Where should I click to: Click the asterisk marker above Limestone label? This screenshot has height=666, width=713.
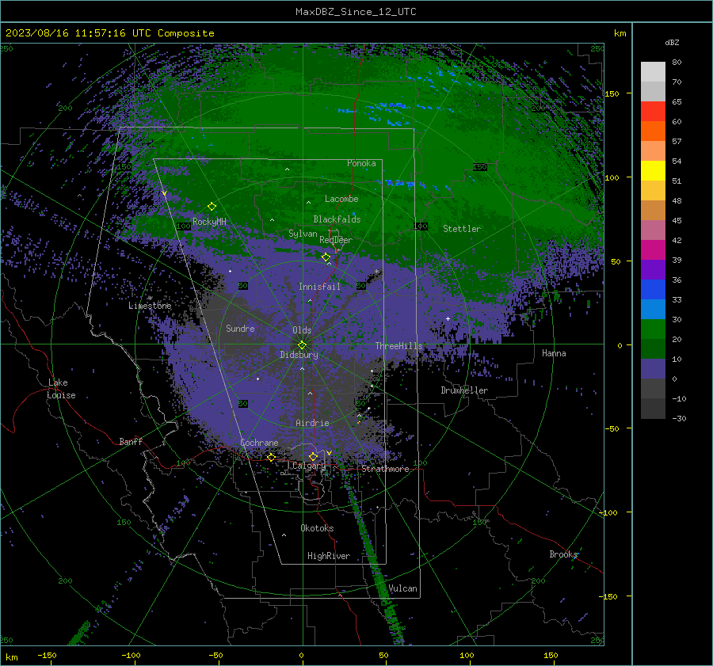150,299
